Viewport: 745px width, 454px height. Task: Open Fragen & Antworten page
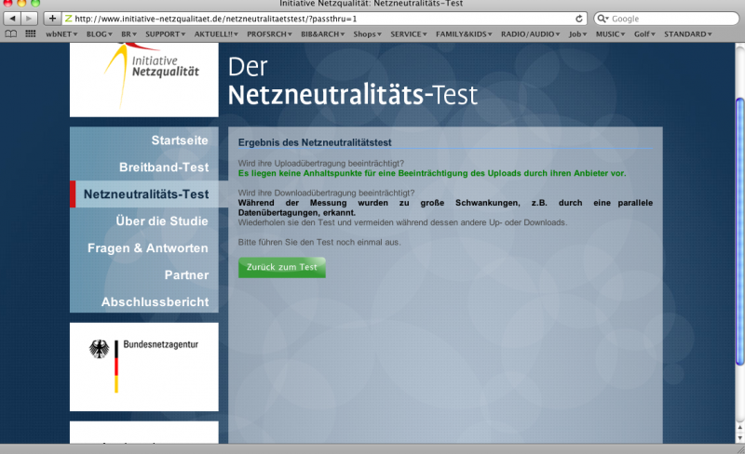[147, 248]
